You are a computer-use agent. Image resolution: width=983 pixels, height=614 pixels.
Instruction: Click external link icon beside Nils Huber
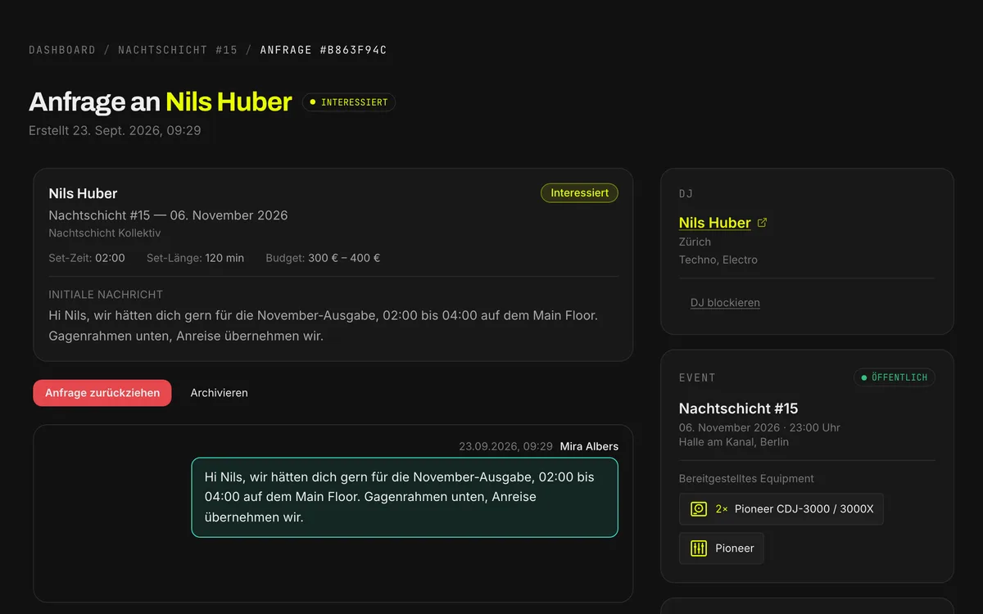pyautogui.click(x=763, y=223)
